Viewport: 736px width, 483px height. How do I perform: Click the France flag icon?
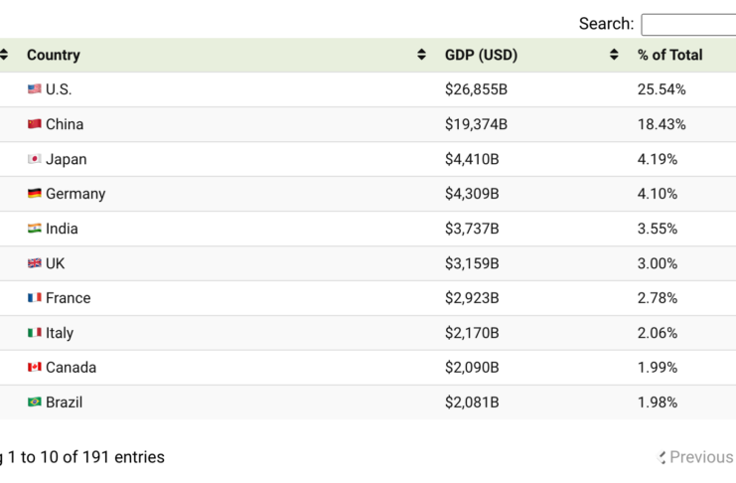[35, 298]
